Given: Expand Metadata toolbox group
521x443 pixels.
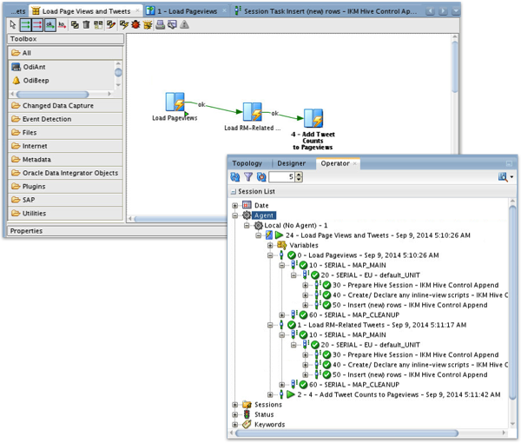Looking at the screenshot, I should (x=65, y=160).
